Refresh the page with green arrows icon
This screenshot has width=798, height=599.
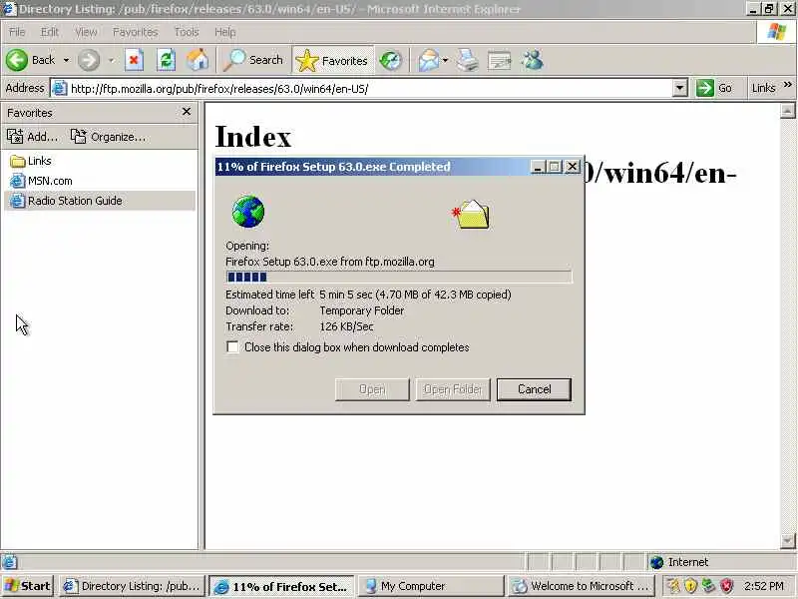pos(166,60)
